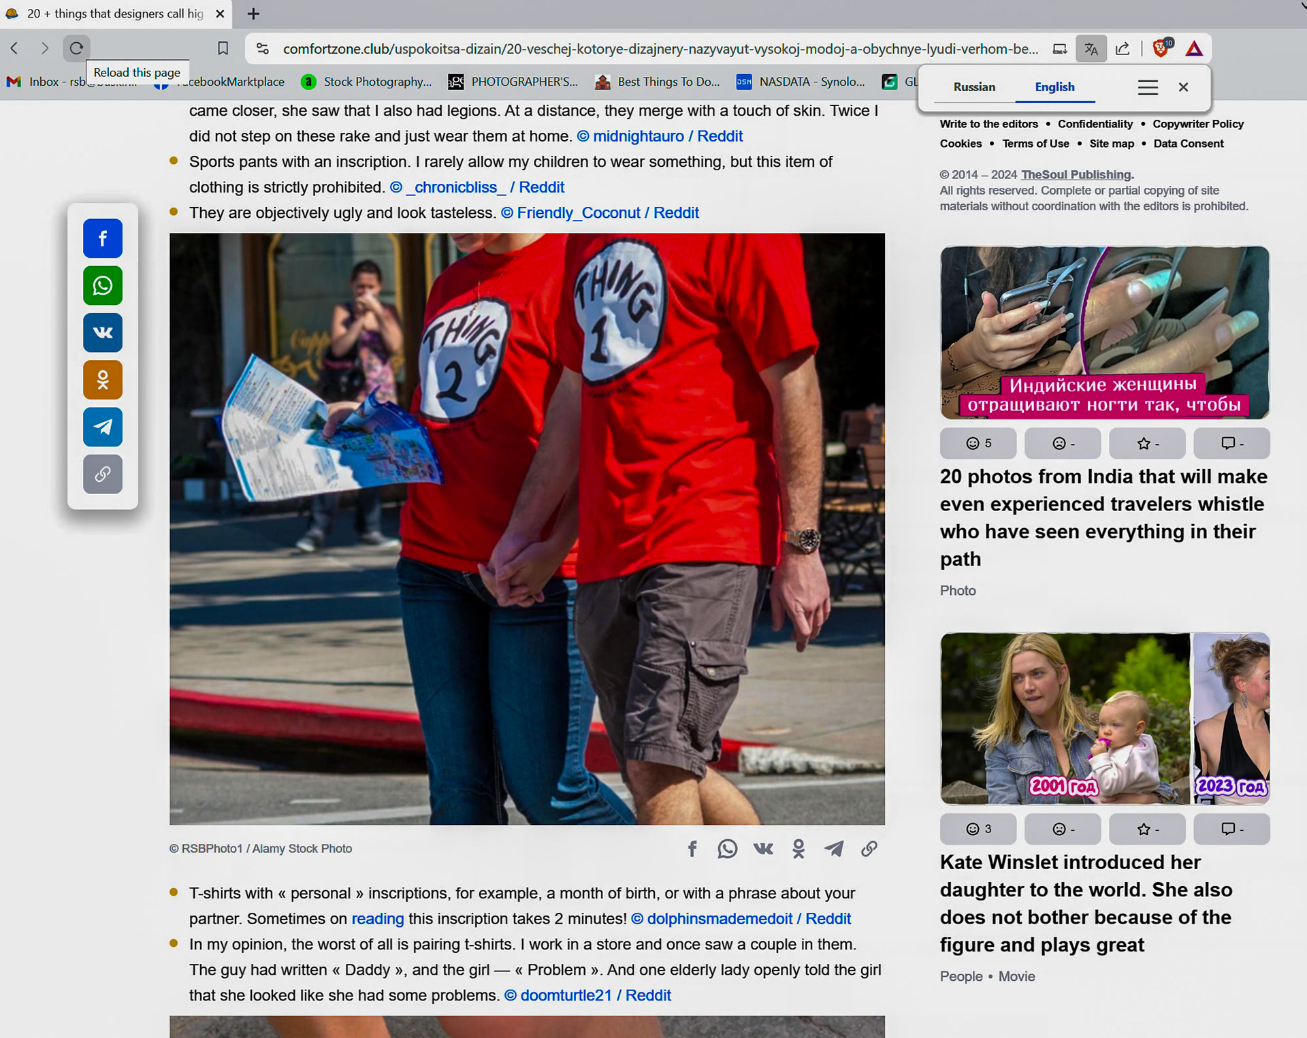
Task: Open the Indian women nails thumbnail
Action: tap(1104, 332)
